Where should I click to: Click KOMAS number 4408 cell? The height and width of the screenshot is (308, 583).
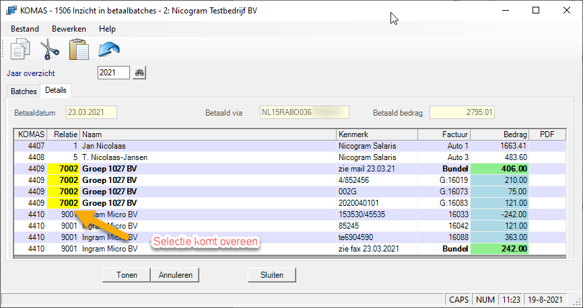click(x=31, y=157)
